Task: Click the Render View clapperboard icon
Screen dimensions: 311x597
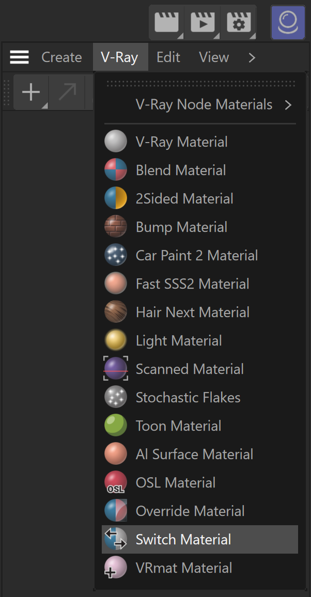Action: (x=167, y=22)
